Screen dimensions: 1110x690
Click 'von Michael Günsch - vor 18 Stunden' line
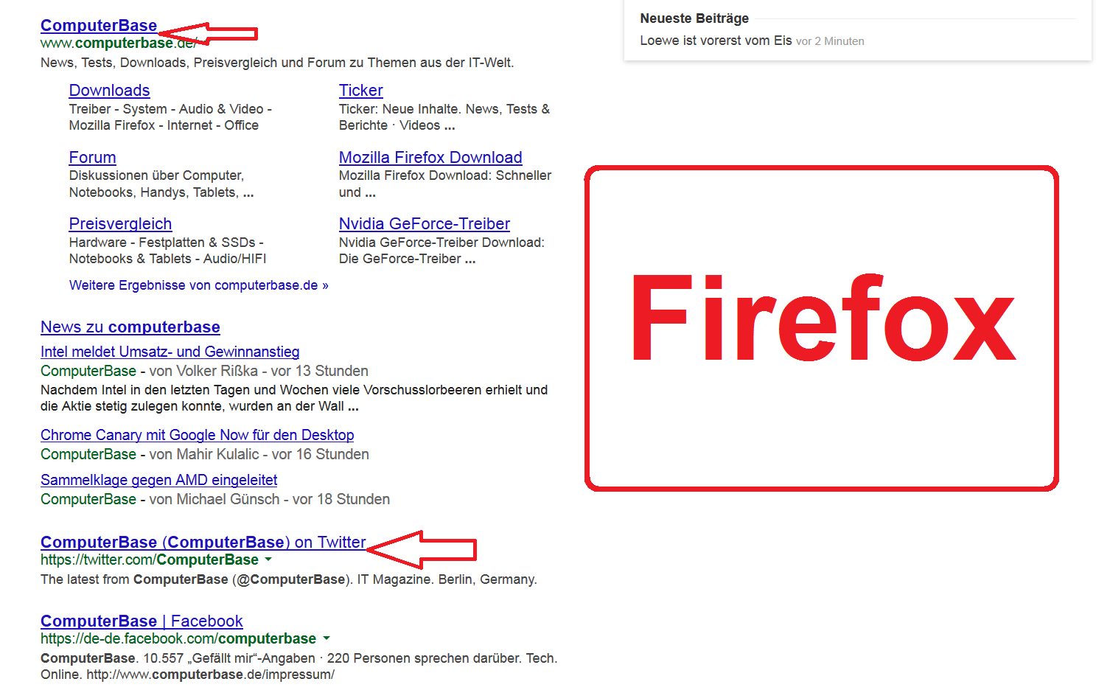[x=269, y=500]
